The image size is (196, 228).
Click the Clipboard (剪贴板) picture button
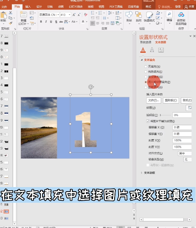point(171,100)
